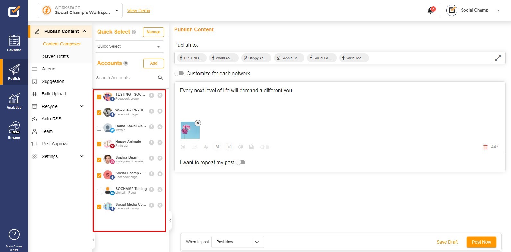511x252 pixels.
Task: Add a hashtag using the # icon
Action: [206, 147]
